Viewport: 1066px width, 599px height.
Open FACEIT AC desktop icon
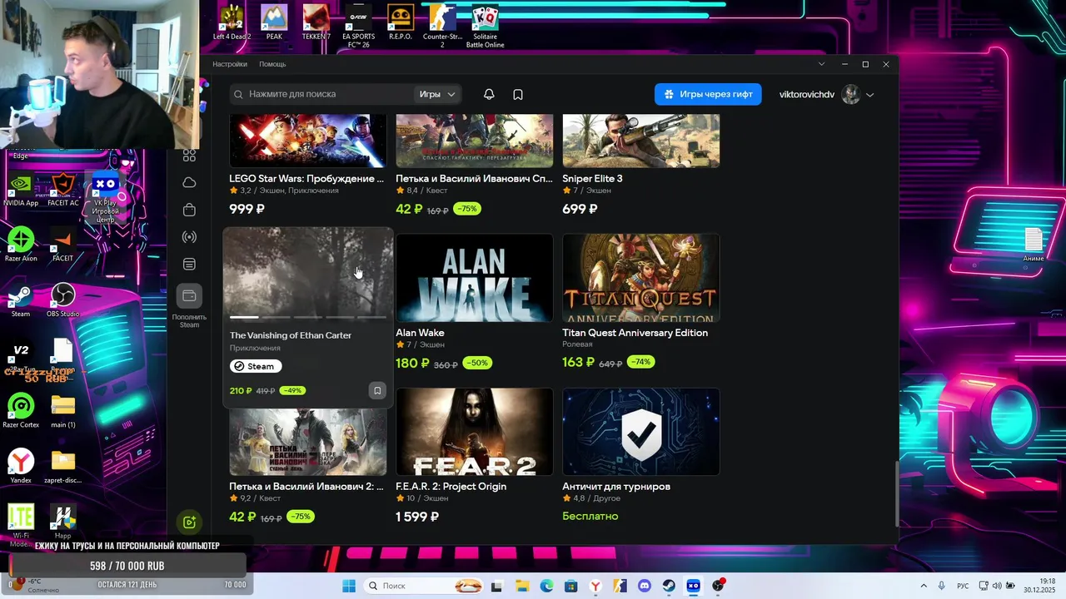(x=63, y=190)
